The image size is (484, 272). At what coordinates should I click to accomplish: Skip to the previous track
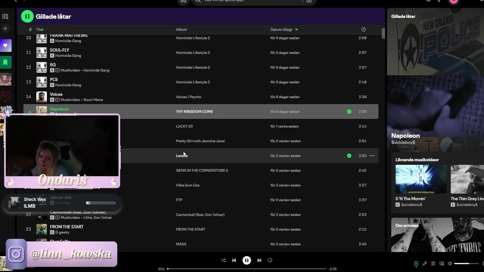(234, 260)
